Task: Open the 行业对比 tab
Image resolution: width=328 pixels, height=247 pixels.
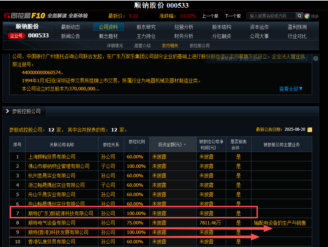Action: coord(297,36)
